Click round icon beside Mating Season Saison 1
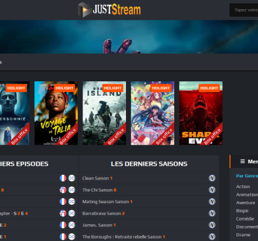 point(212,201)
